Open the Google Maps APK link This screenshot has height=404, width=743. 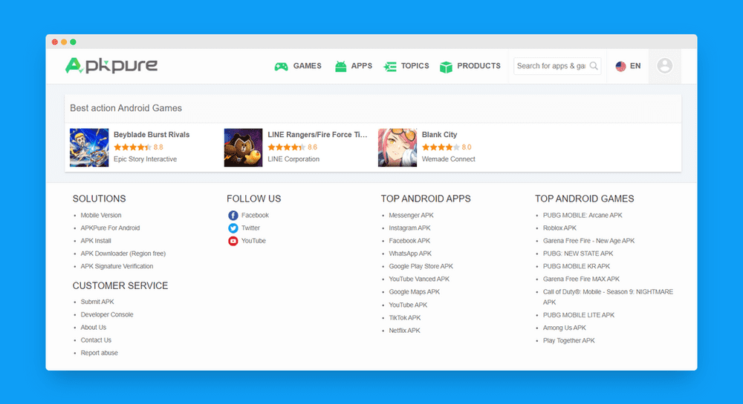click(414, 291)
